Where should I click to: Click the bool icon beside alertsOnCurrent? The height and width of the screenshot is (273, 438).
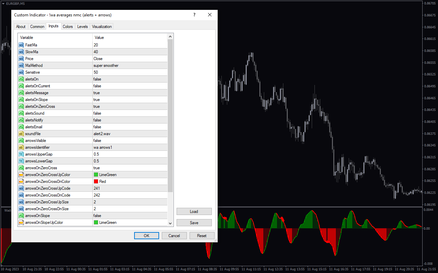[x=21, y=86]
